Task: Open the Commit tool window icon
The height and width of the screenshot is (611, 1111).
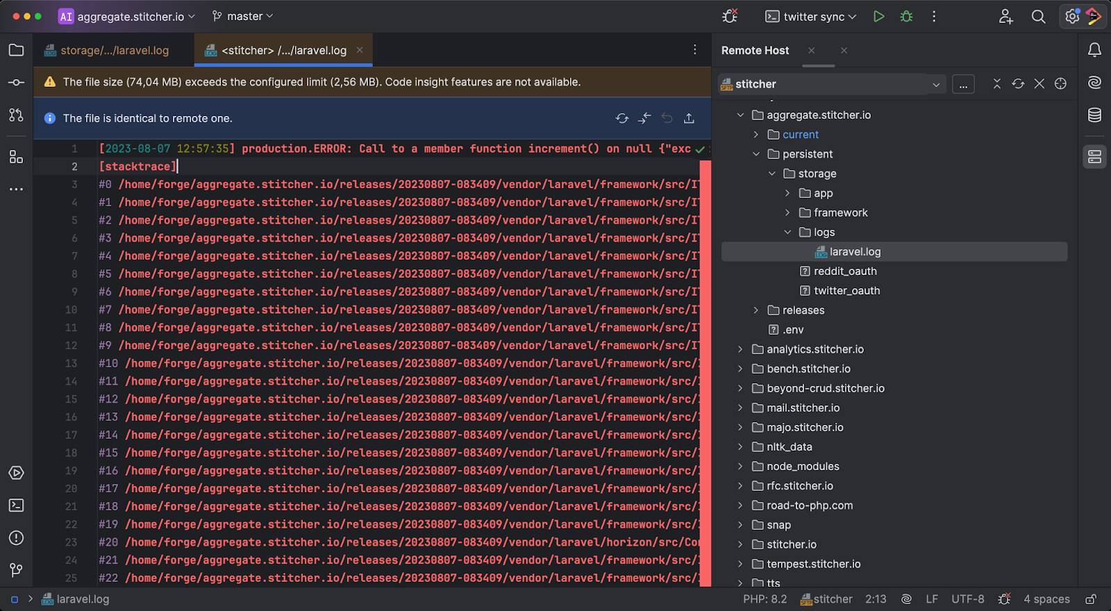Action: pos(16,83)
